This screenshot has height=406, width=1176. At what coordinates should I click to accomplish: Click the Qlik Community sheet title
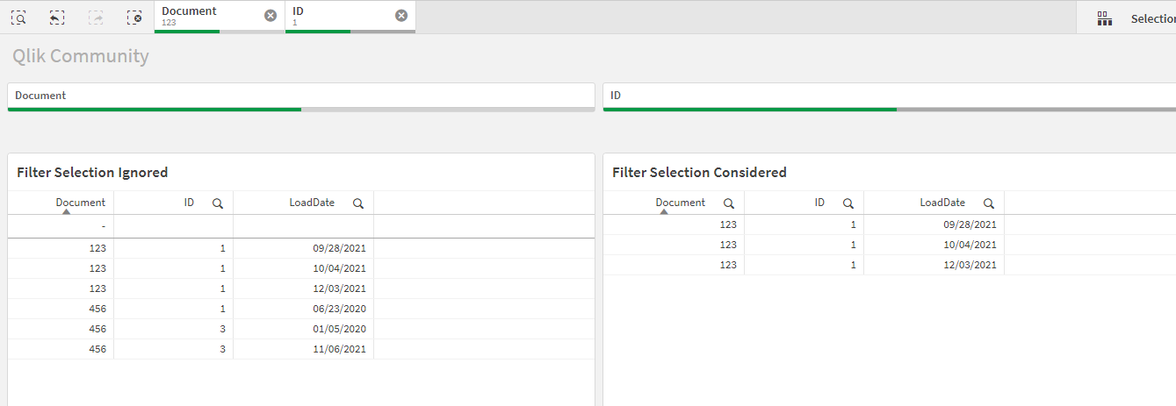pos(81,56)
